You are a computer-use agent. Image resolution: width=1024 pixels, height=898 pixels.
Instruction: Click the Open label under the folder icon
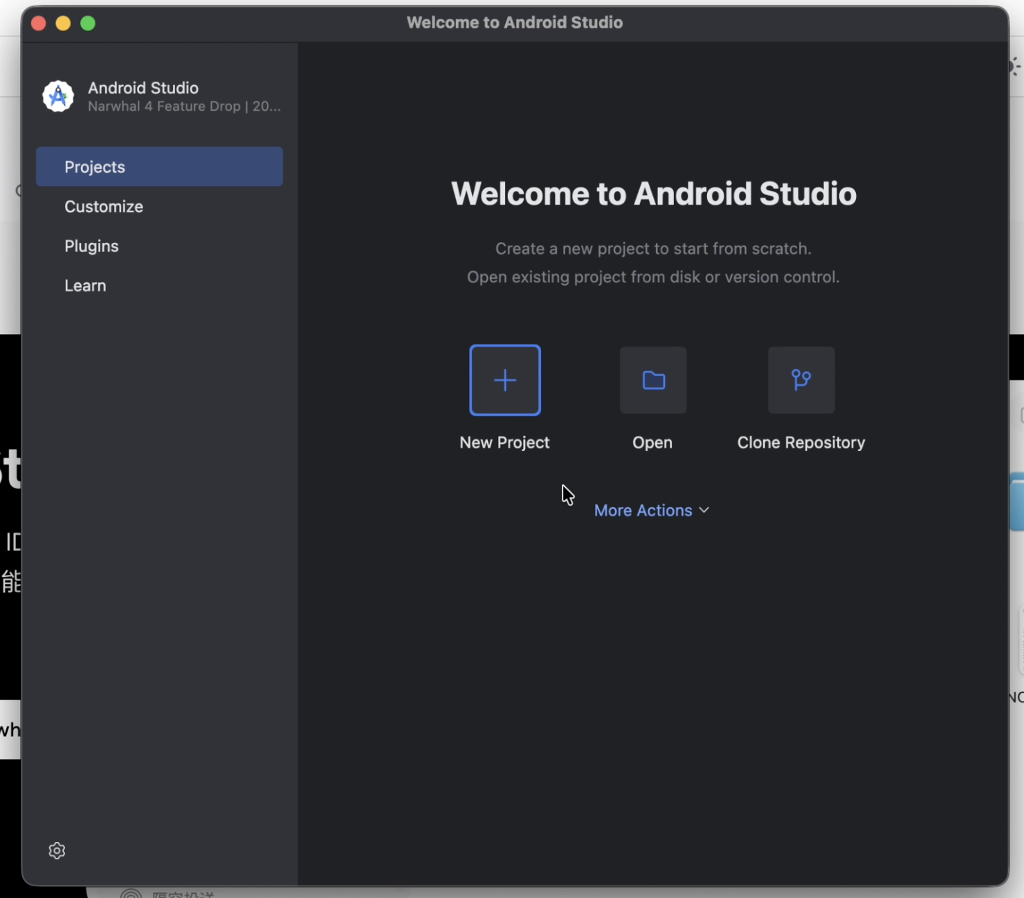pyautogui.click(x=652, y=443)
